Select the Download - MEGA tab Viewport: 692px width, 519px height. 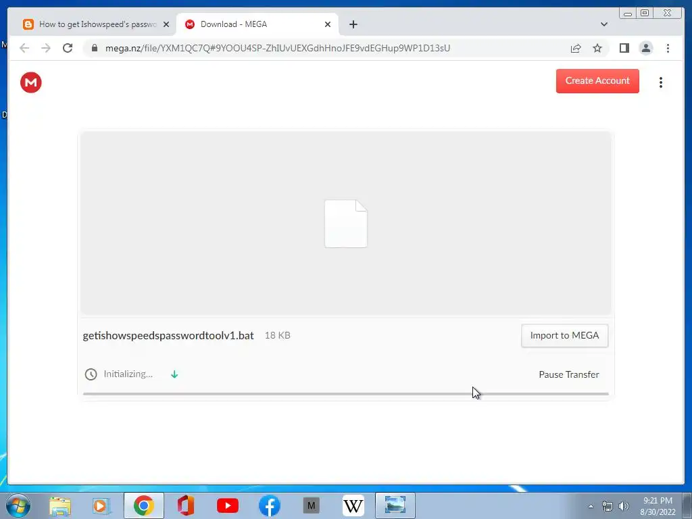click(256, 24)
